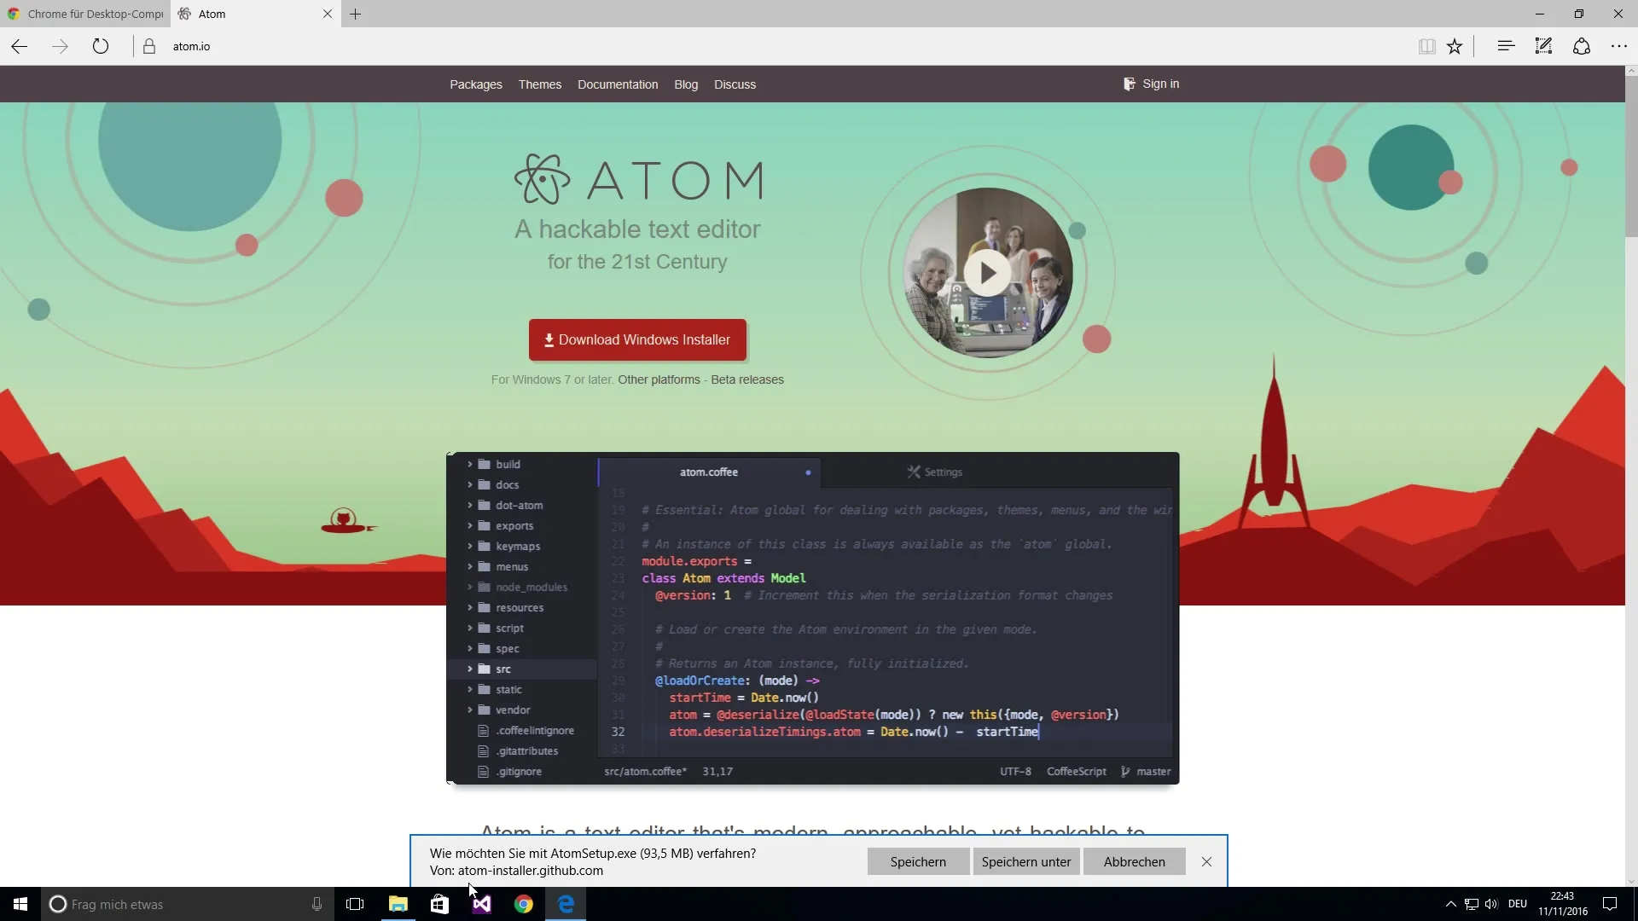Image resolution: width=1638 pixels, height=921 pixels.
Task: Click the padlock site security icon
Action: 149,46
